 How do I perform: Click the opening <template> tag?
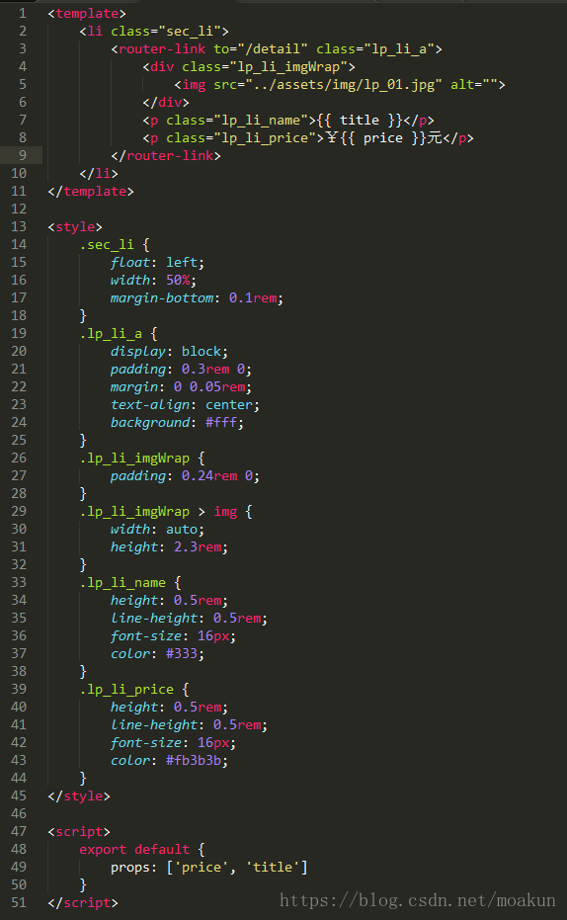[87, 13]
